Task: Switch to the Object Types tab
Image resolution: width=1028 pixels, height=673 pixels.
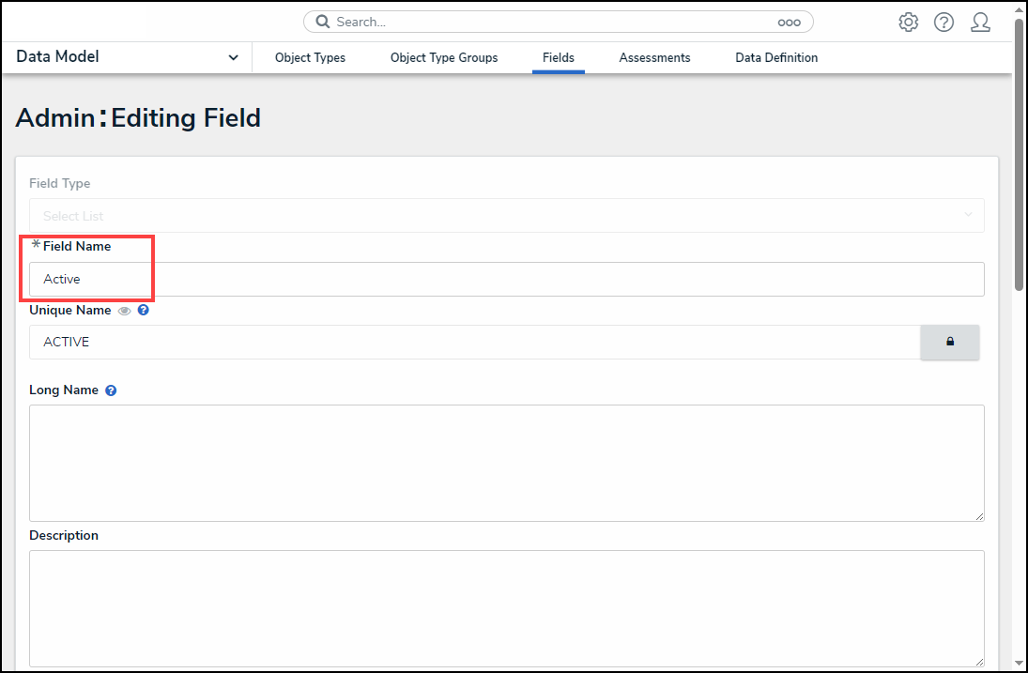Action: coord(310,58)
